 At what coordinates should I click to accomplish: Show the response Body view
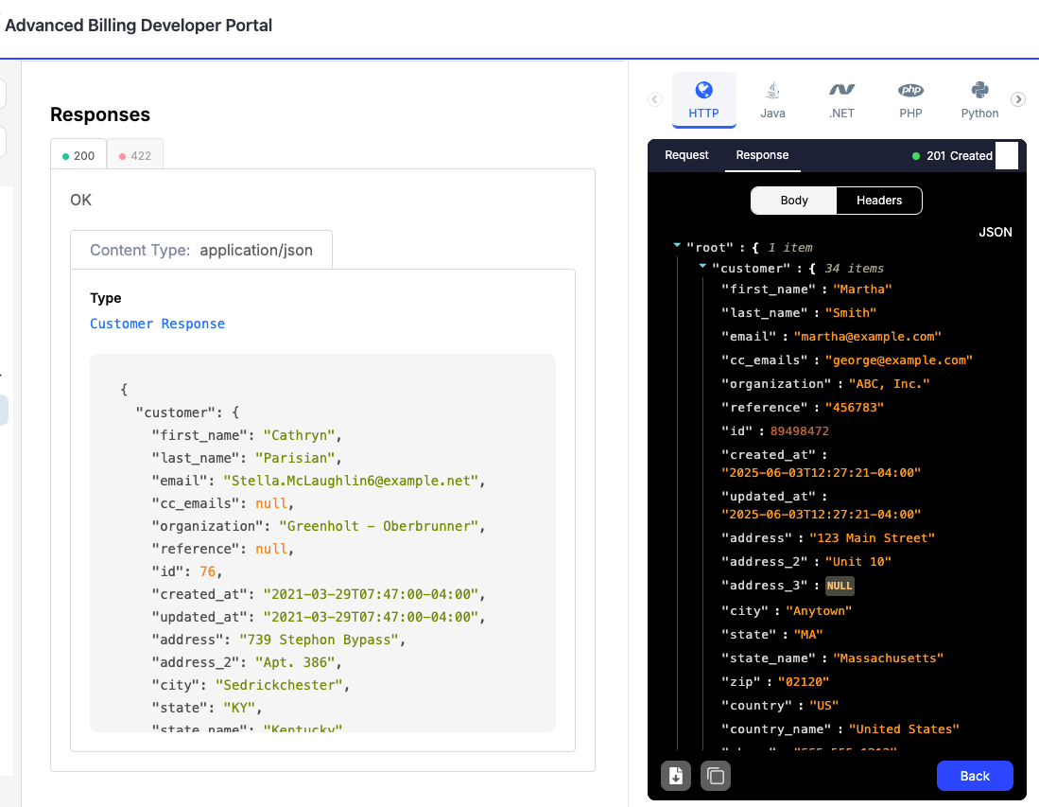click(x=794, y=201)
